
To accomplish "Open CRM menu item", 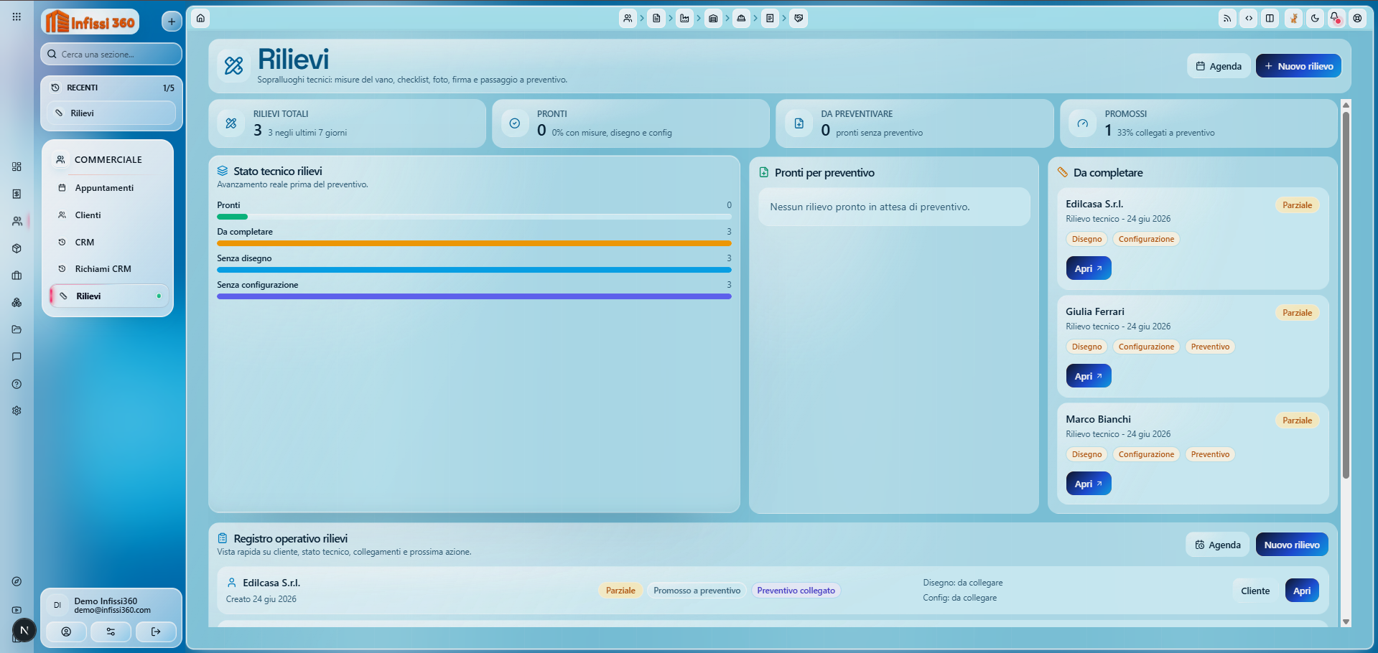I will [x=108, y=243].
